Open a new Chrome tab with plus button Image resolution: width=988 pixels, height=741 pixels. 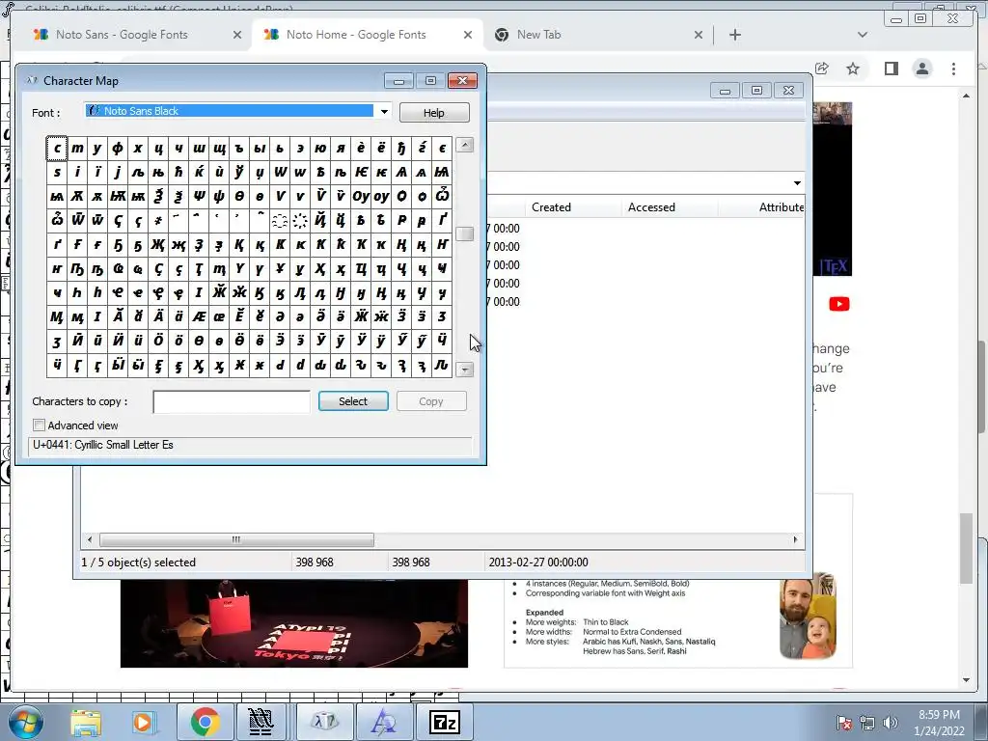[734, 35]
